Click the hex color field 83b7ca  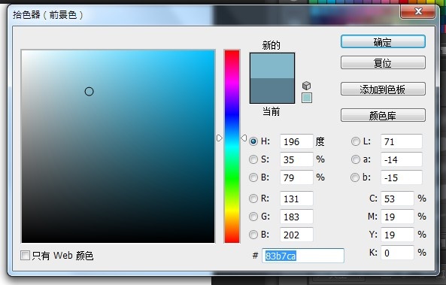coord(303,256)
